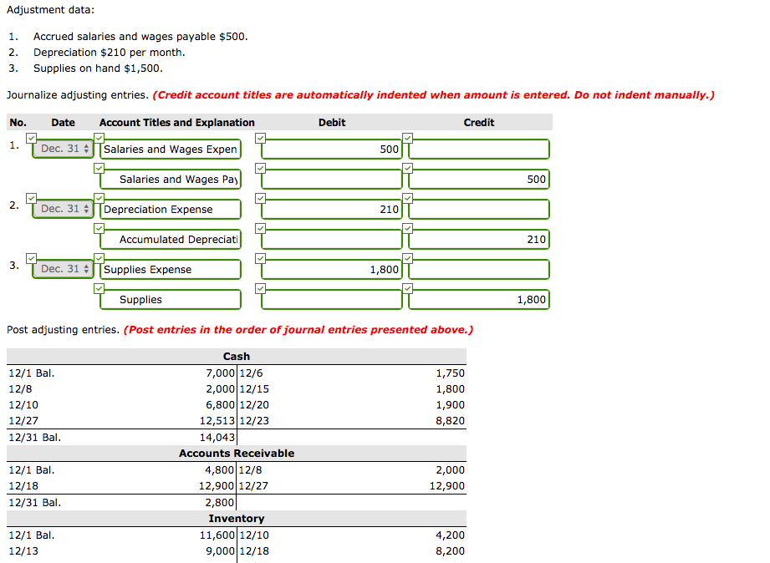Click the empty credit field on Salaries Expense row
770x563 pixels.
click(x=479, y=150)
